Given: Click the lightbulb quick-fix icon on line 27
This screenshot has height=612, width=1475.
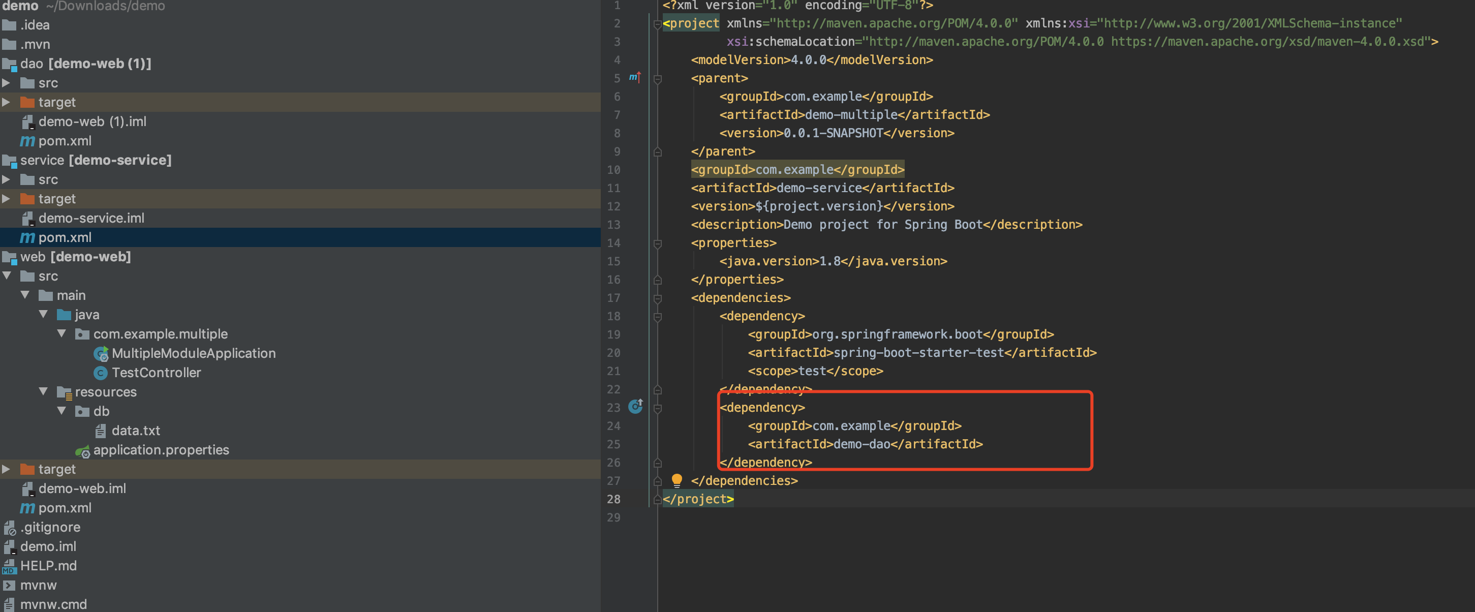Looking at the screenshot, I should [676, 480].
